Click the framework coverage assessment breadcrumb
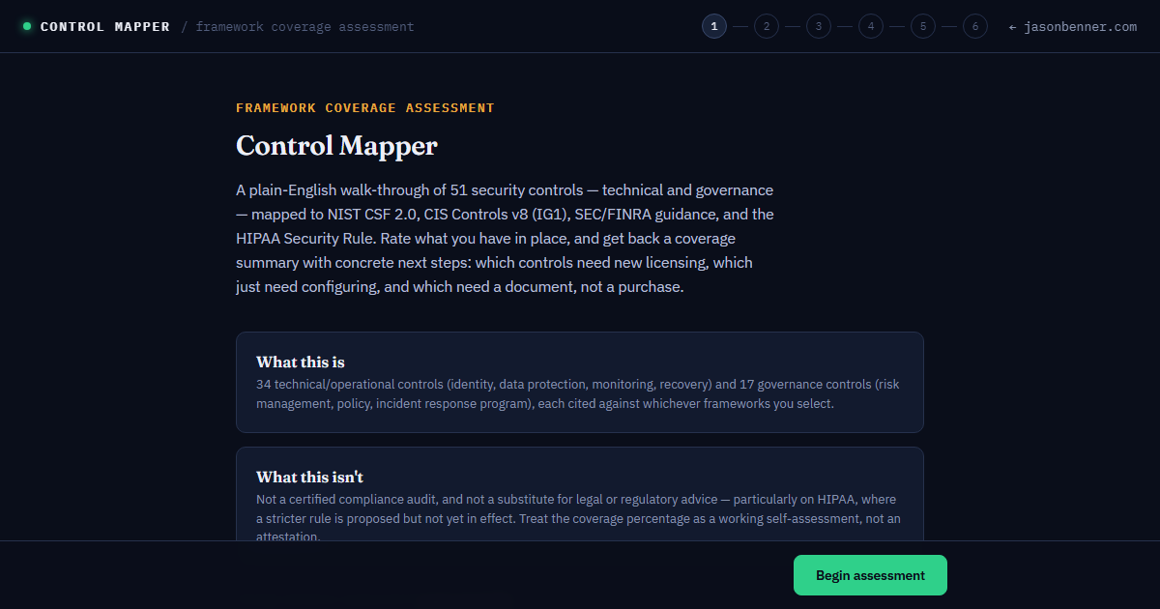 (x=304, y=27)
